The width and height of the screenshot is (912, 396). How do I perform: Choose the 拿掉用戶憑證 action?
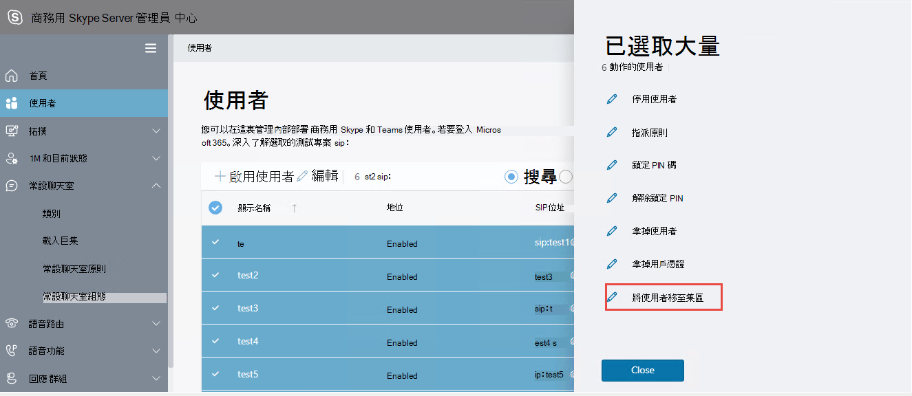coord(658,264)
